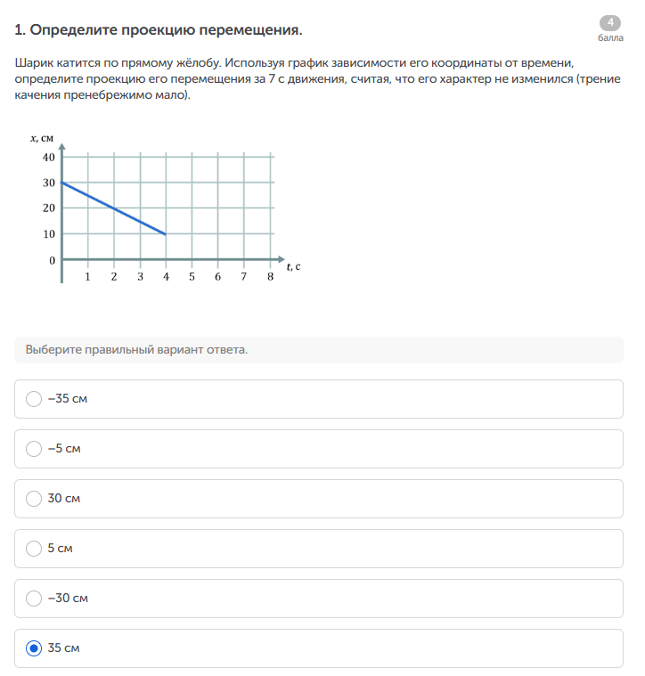Image resolution: width=645 pixels, height=676 pixels.
Task: Click the 0 origin label of the graph
Action: pyautogui.click(x=52, y=261)
